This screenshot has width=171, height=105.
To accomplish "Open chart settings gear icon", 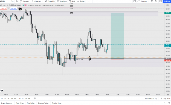I will coord(152,1).
